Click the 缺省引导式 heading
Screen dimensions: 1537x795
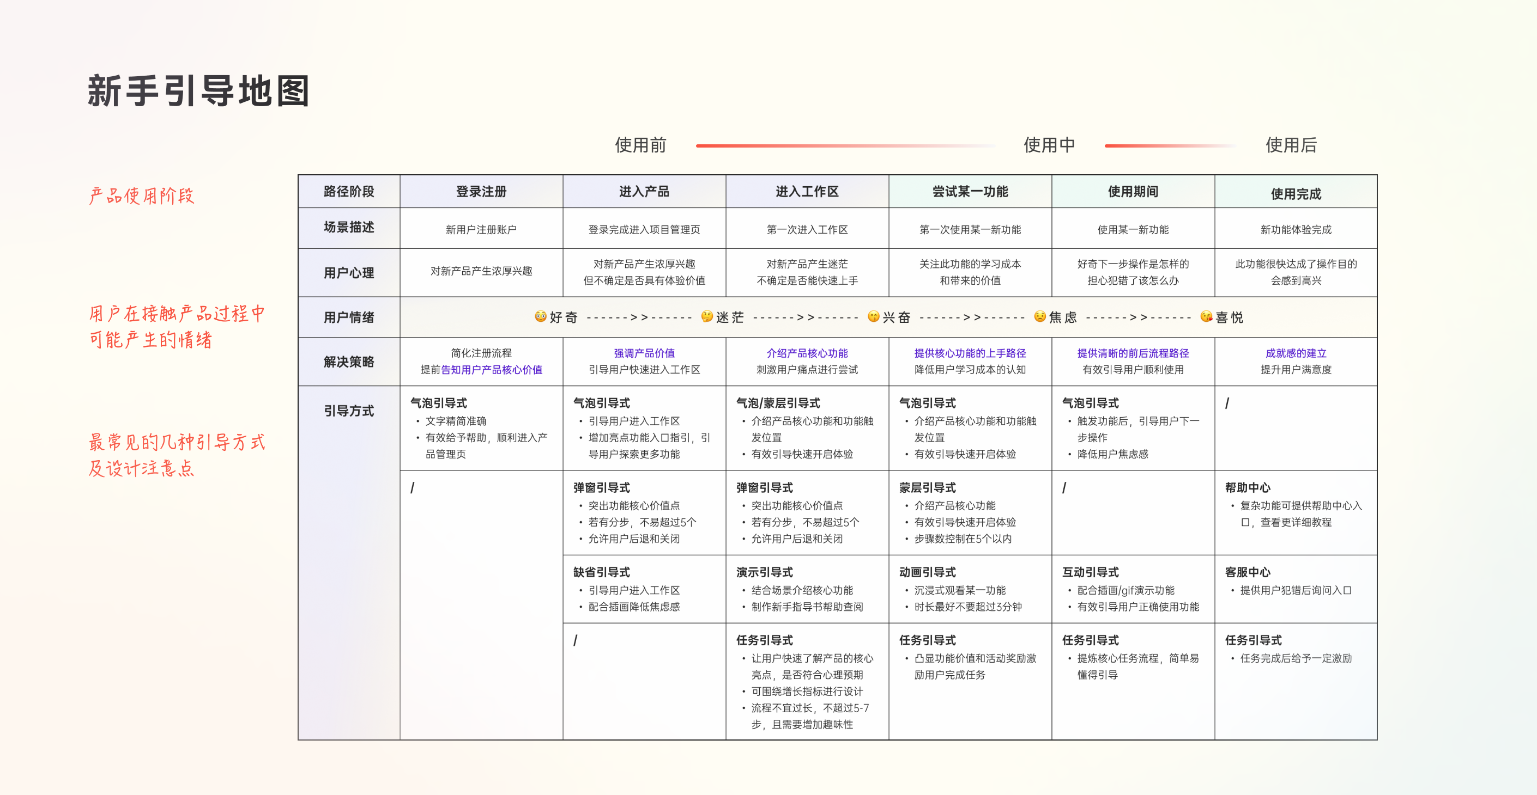point(601,572)
